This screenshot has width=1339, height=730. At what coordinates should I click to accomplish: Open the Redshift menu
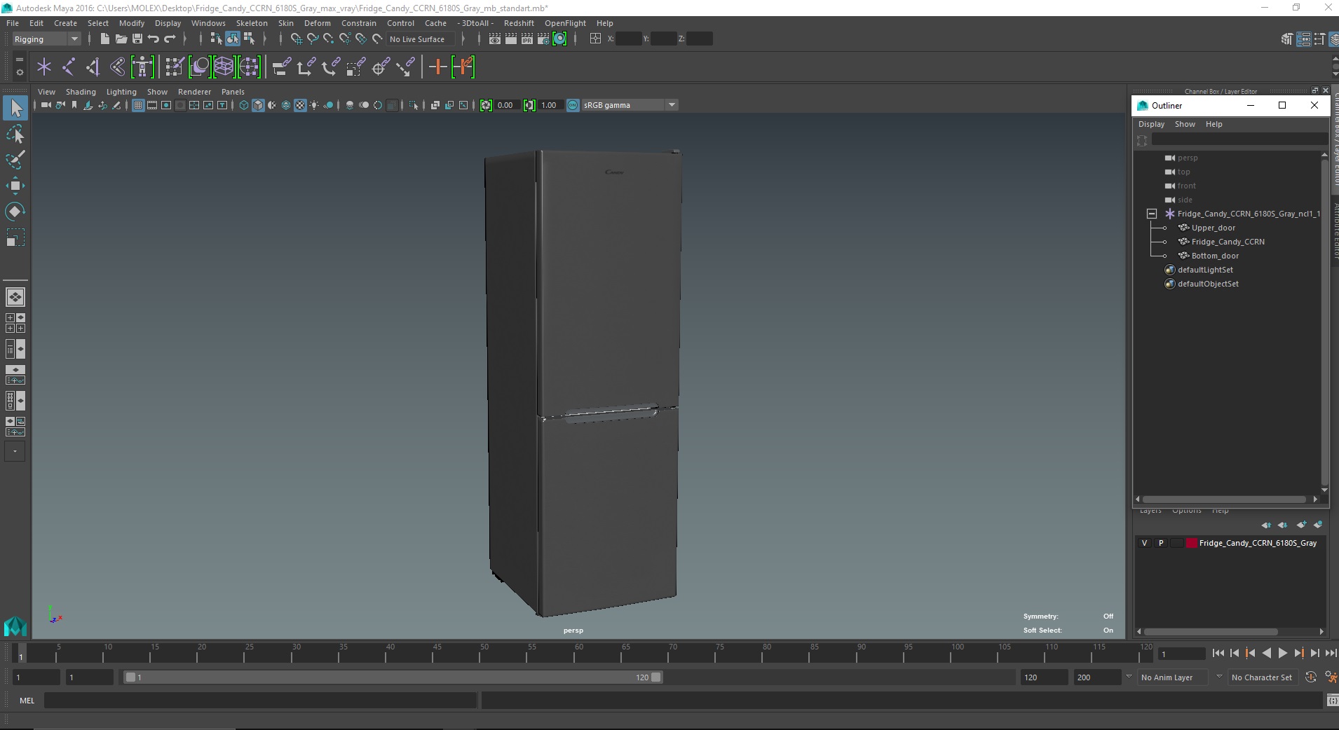(519, 23)
